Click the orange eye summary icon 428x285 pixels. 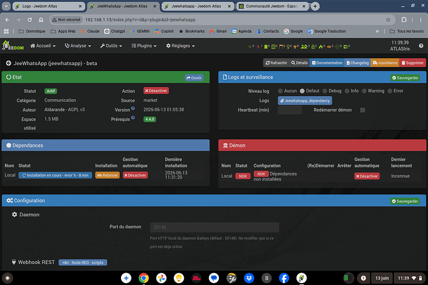click(329, 47)
